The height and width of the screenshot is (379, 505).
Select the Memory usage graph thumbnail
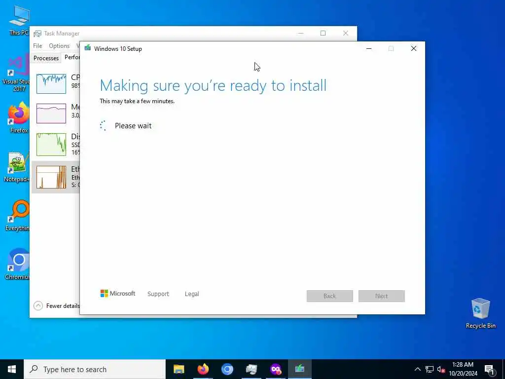point(51,114)
